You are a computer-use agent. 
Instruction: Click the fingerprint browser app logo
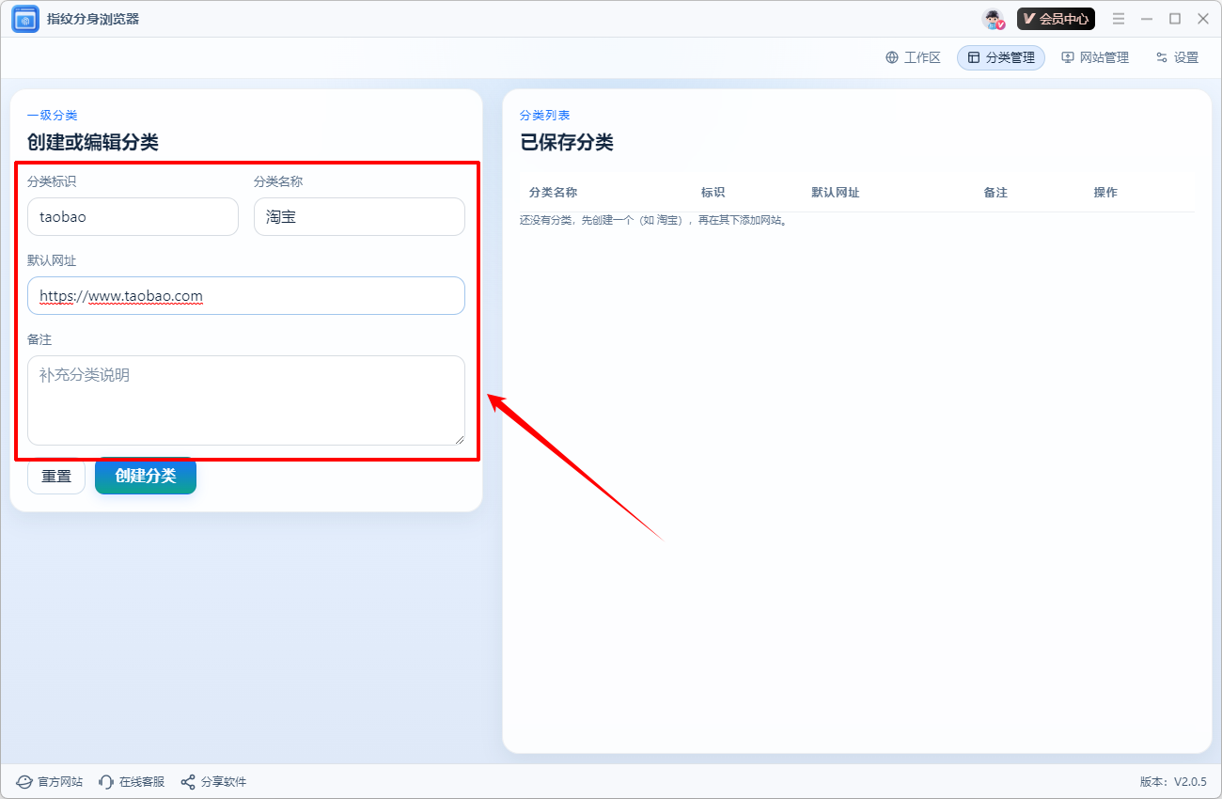(25, 19)
